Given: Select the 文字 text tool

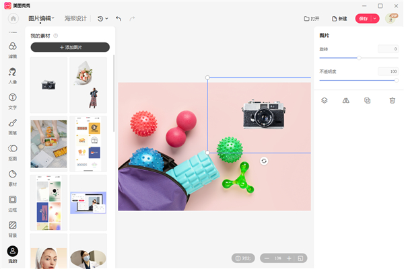Looking at the screenshot, I should tap(12, 100).
